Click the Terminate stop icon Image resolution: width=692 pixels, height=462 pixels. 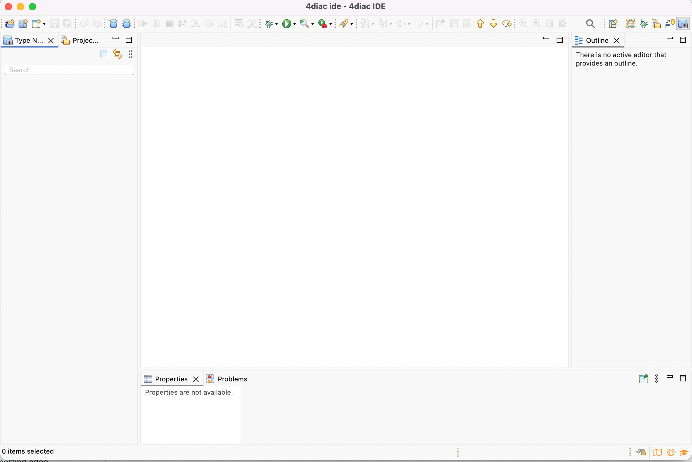pos(169,23)
